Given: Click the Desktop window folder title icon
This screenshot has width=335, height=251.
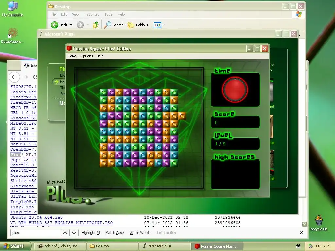Looking at the screenshot, I should pyautogui.click(x=51, y=6).
